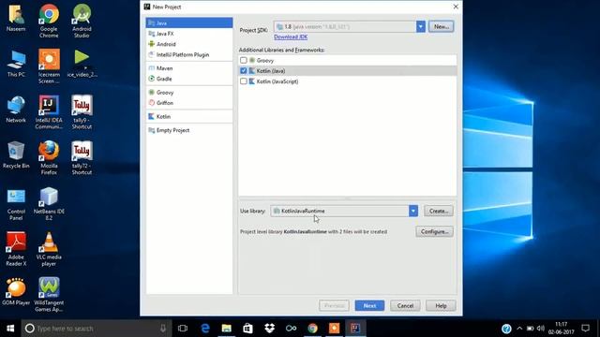Screen dimensions: 600x337
Task: Select Groovy in the project type list
Action: tap(189, 92)
